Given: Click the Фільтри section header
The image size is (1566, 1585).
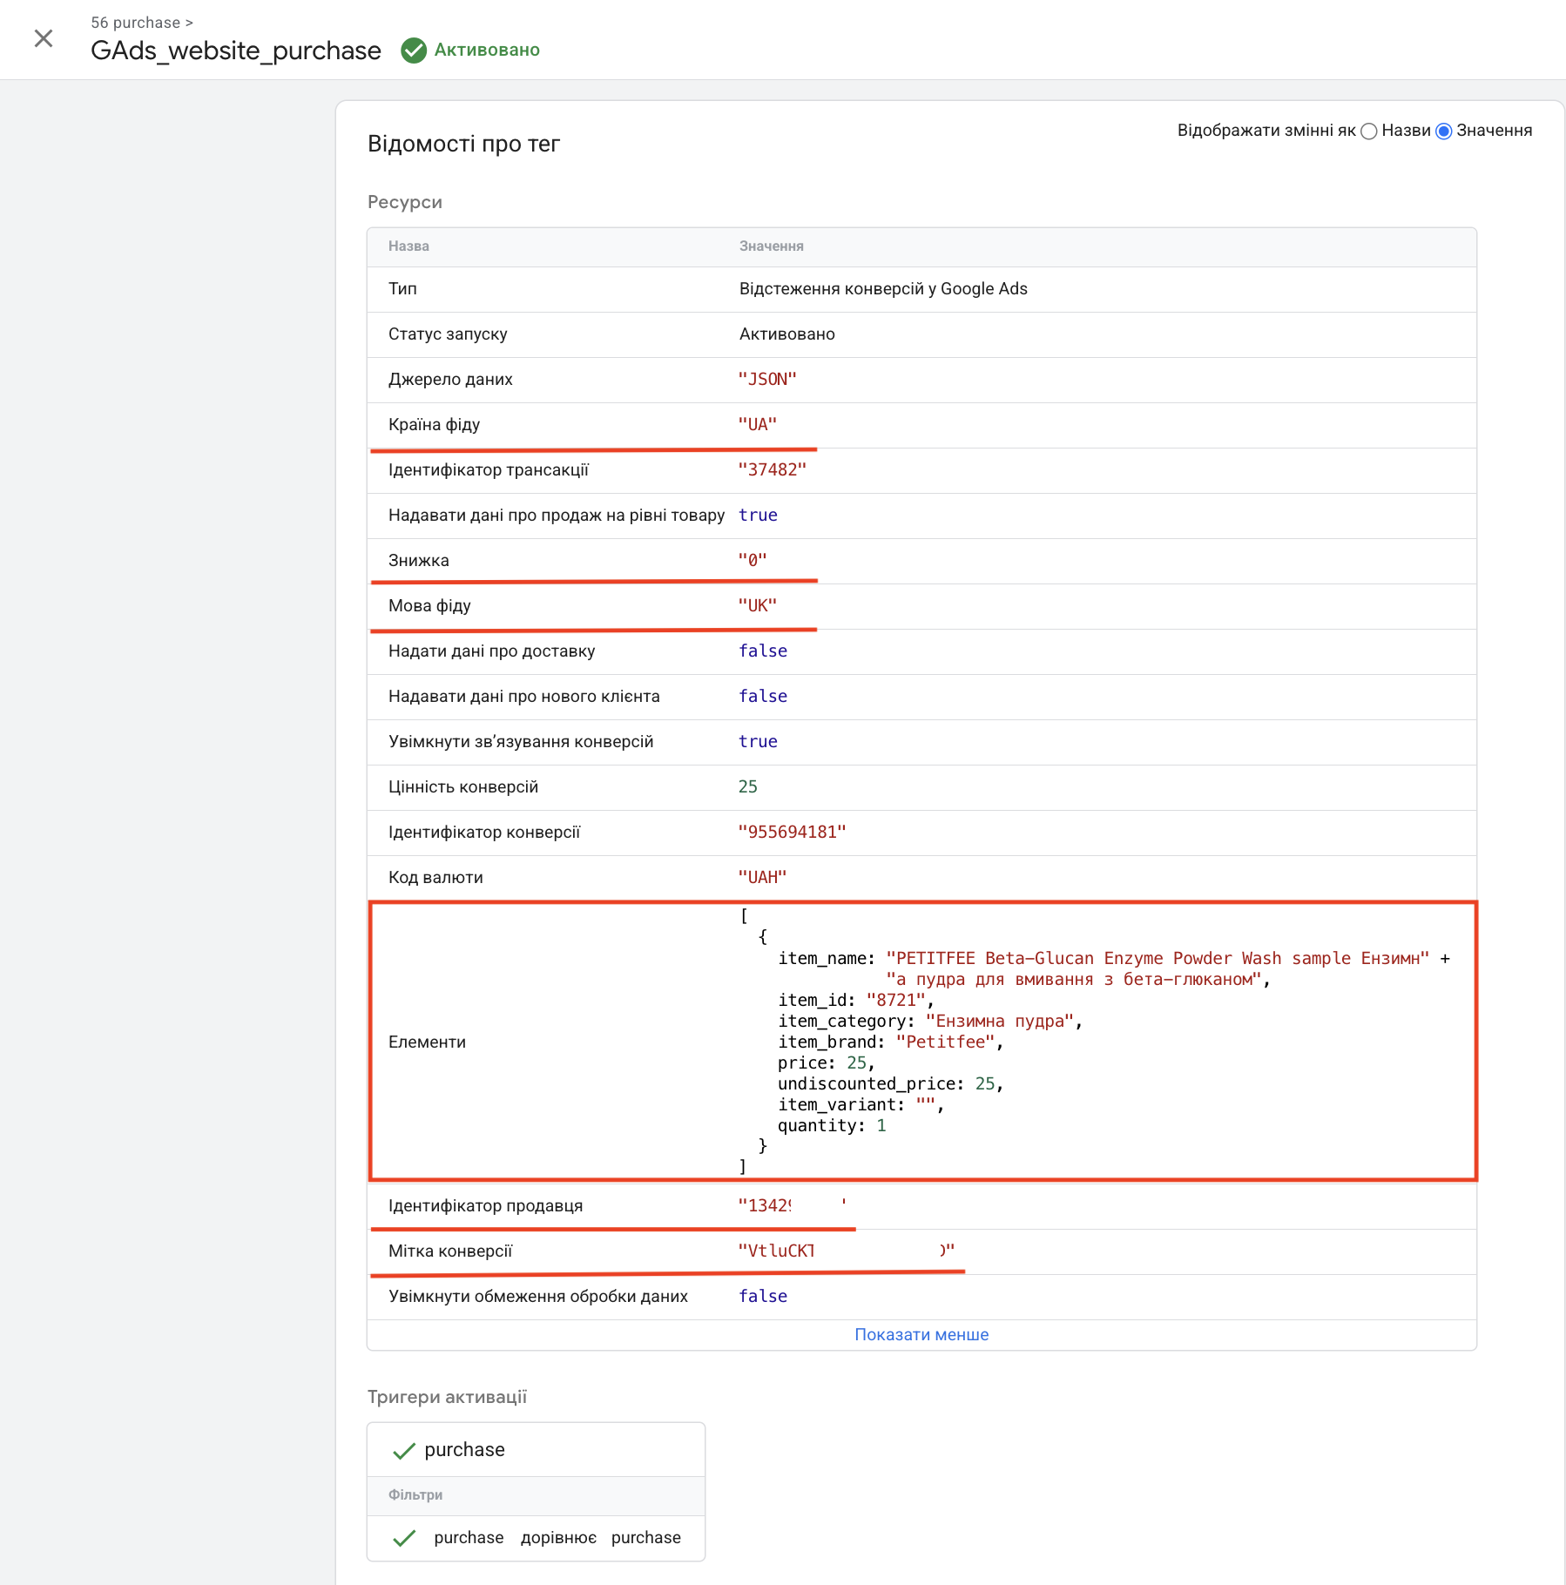Looking at the screenshot, I should [415, 1495].
